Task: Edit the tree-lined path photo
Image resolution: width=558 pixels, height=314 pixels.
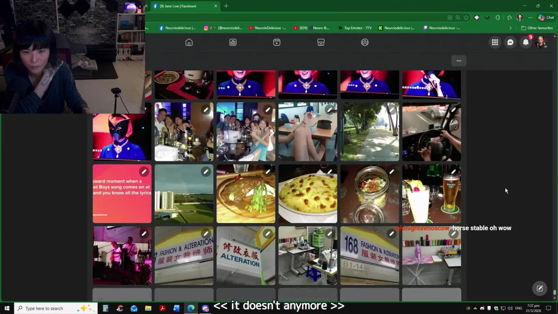Action: click(x=391, y=110)
